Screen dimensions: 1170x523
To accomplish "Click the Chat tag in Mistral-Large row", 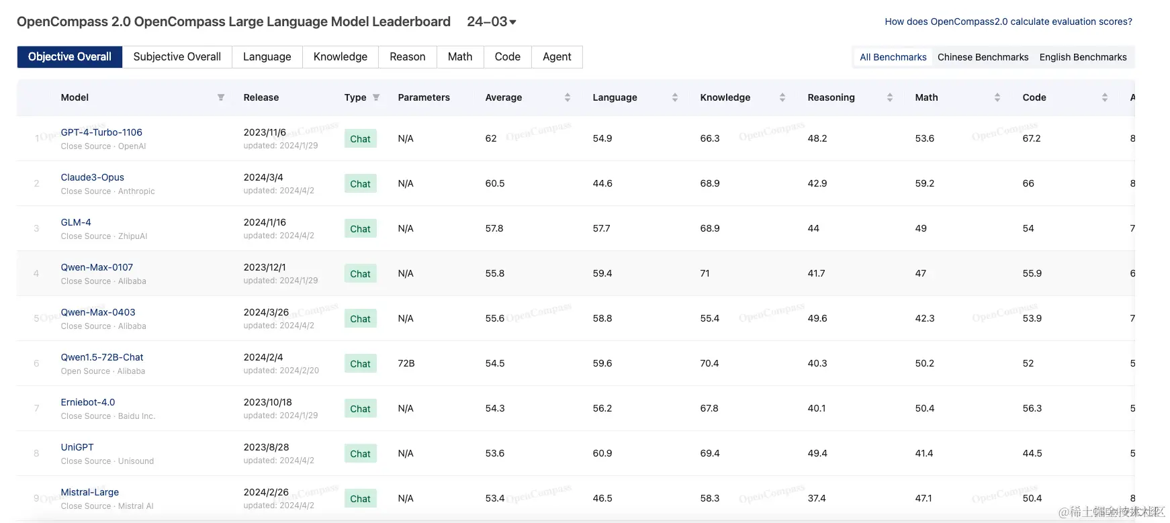I will [x=361, y=499].
